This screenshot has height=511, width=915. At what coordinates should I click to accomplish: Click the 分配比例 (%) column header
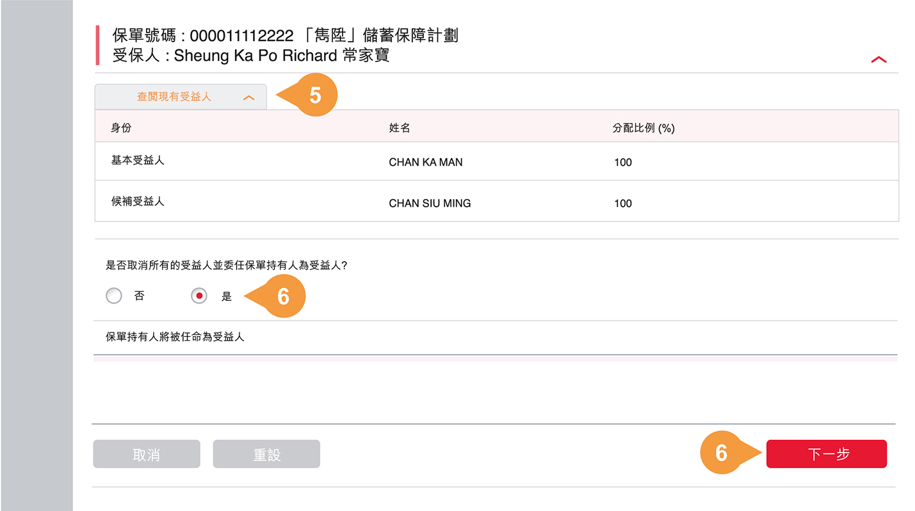pos(644,128)
